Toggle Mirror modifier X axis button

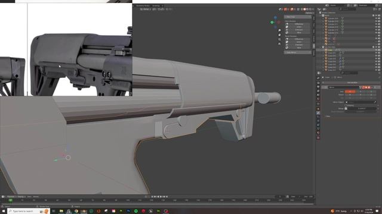pyautogui.click(x=350, y=92)
